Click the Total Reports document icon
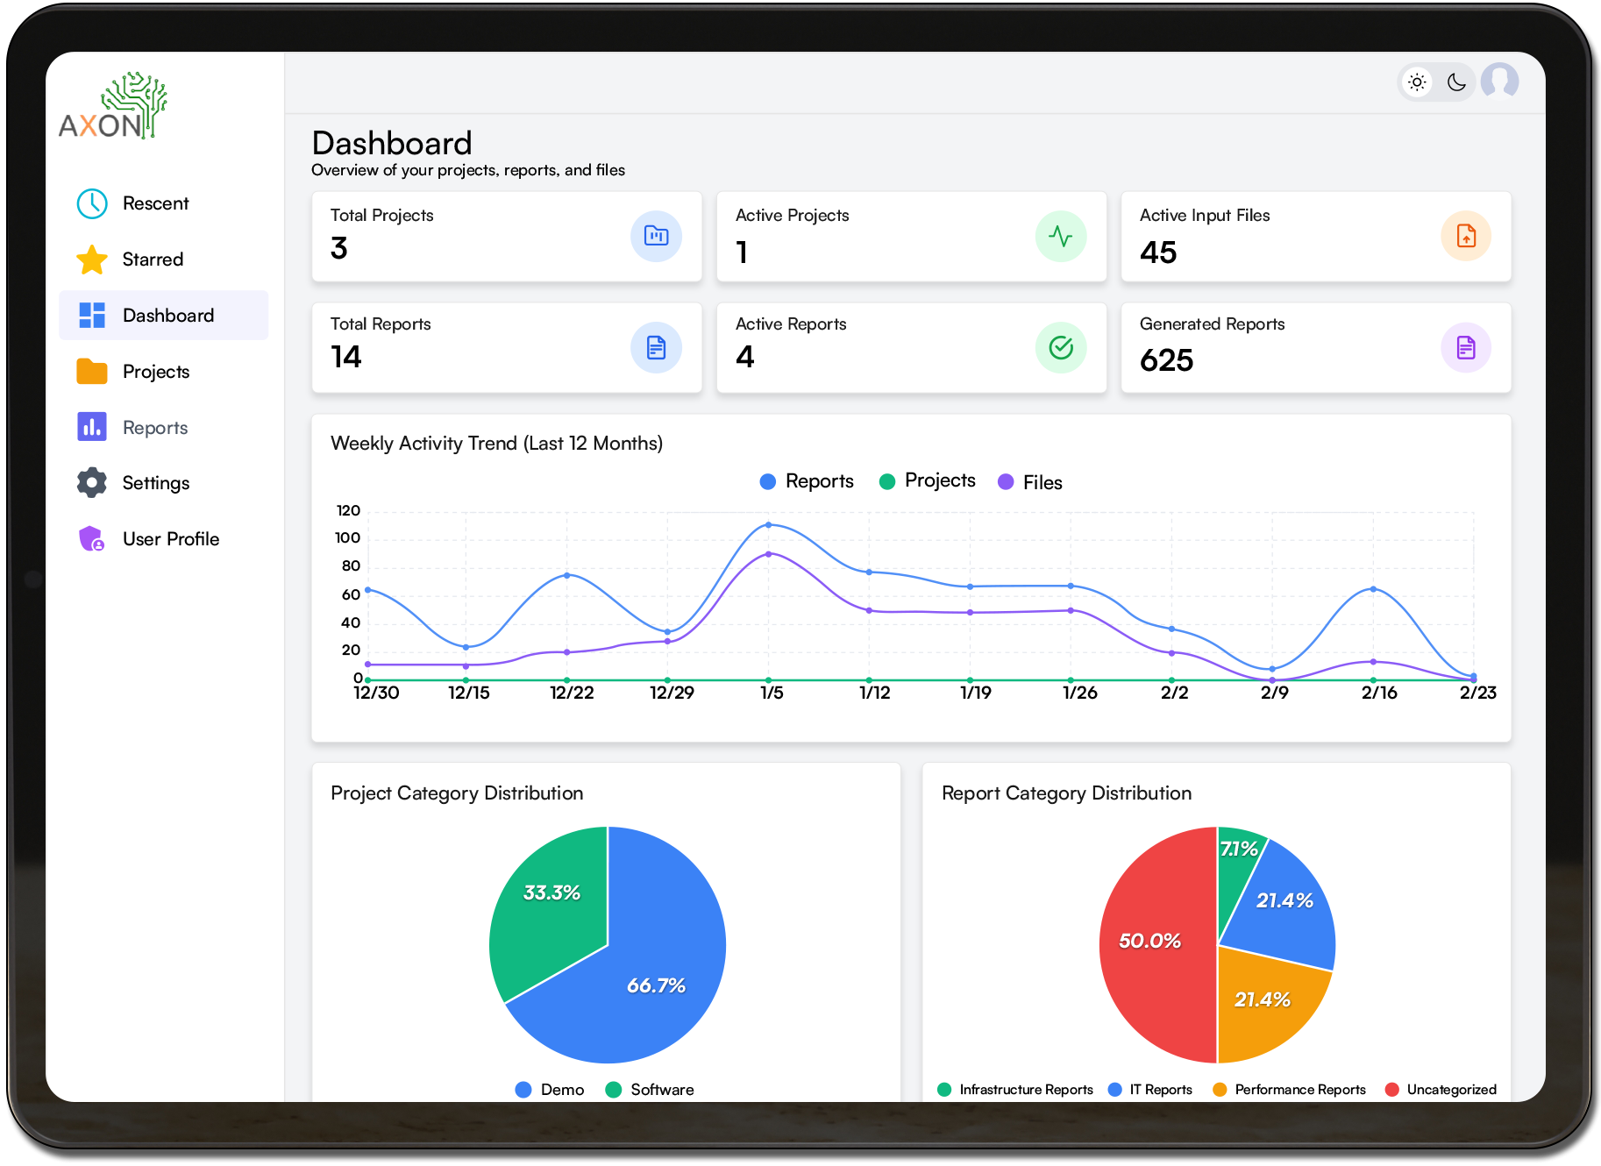The width and height of the screenshot is (1601, 1166). [656, 348]
